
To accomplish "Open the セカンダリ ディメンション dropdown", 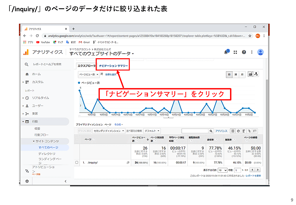I will (x=109, y=131).
